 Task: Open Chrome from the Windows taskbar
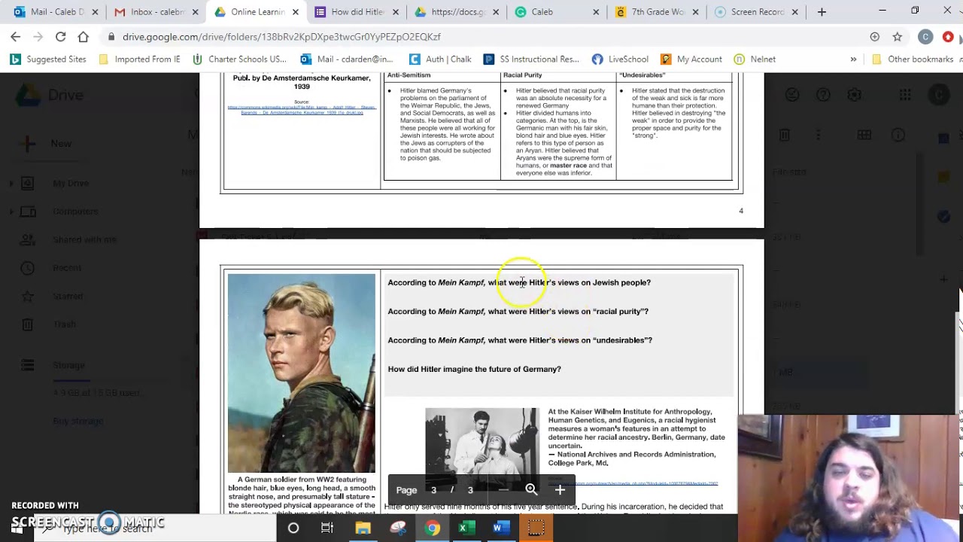[x=432, y=528]
